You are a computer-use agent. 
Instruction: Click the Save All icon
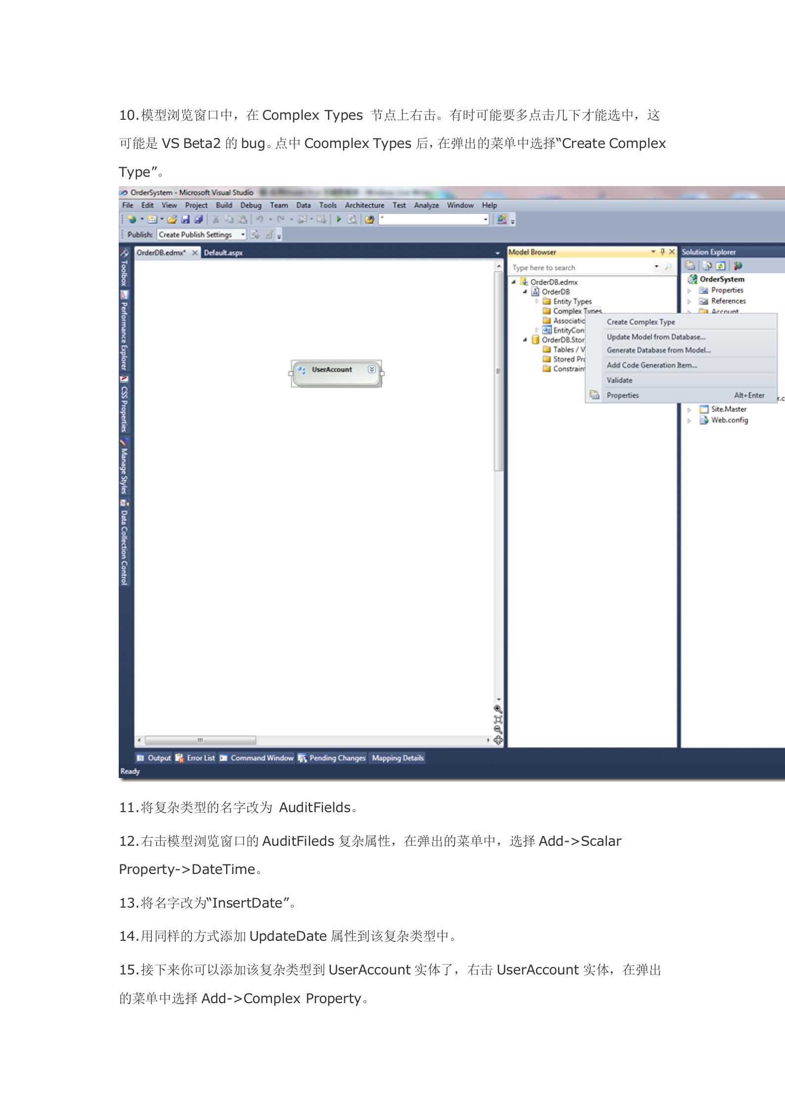(198, 219)
